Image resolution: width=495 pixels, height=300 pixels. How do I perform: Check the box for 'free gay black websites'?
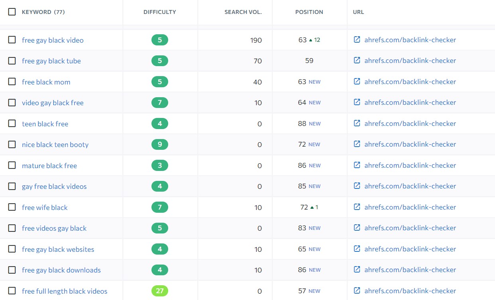point(12,249)
